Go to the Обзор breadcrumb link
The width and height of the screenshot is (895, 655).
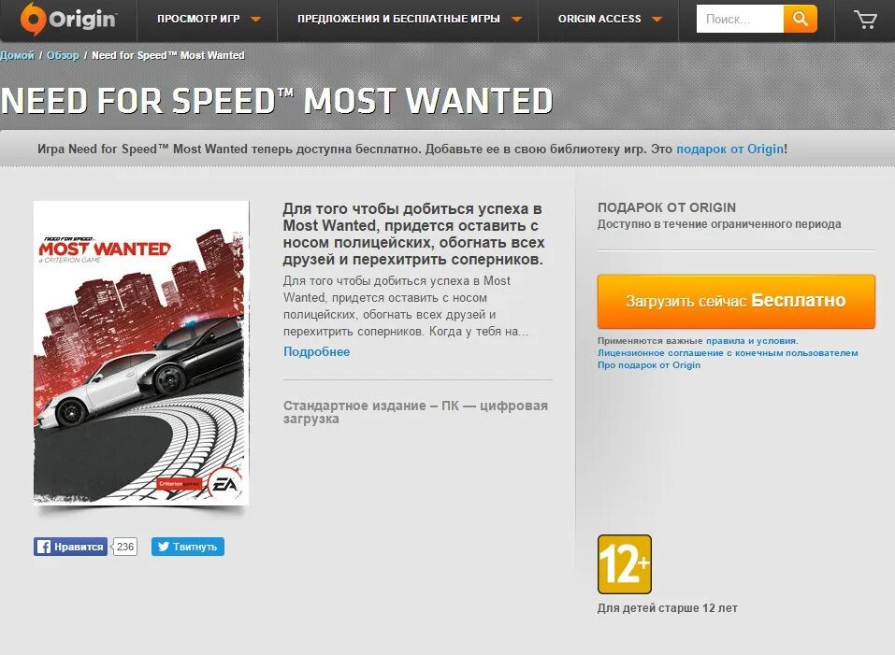tap(63, 55)
